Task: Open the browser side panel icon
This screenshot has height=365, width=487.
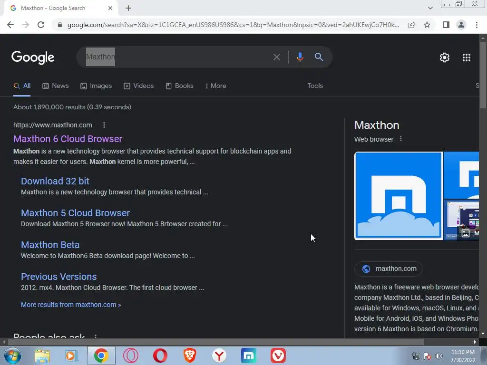Action: coord(446,25)
